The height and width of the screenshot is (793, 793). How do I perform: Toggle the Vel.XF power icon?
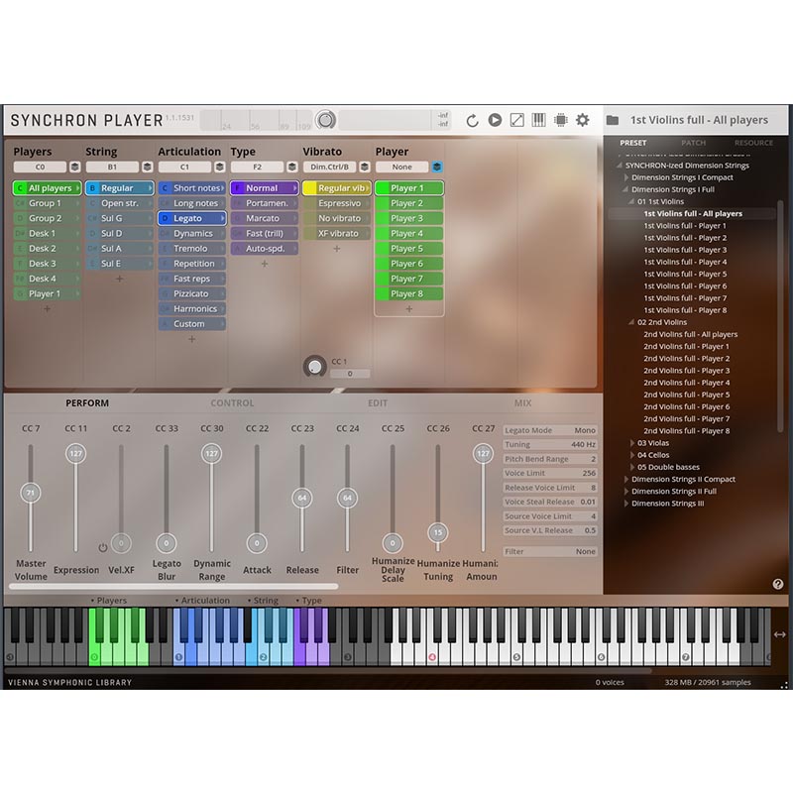click(103, 548)
